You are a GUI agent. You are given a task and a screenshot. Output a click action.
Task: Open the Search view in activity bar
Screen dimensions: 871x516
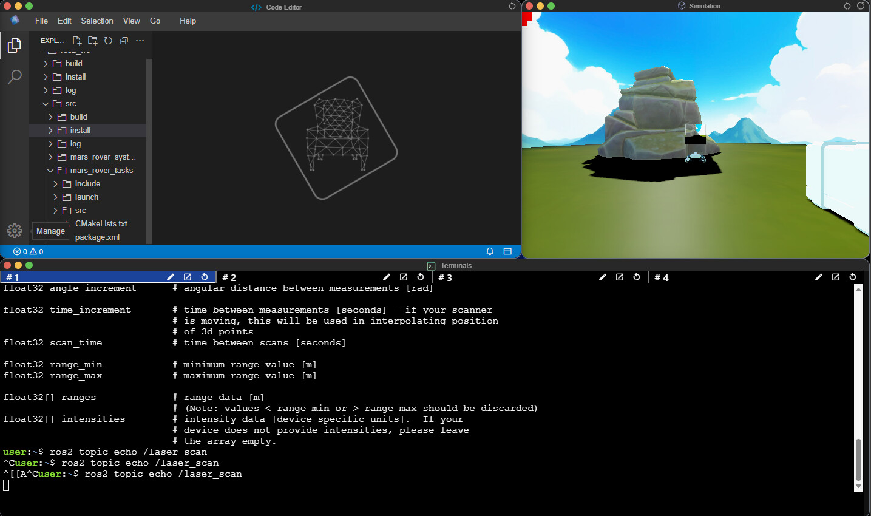click(15, 77)
